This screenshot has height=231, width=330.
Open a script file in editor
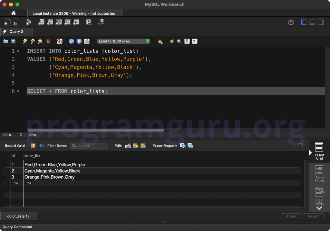click(x=6, y=41)
